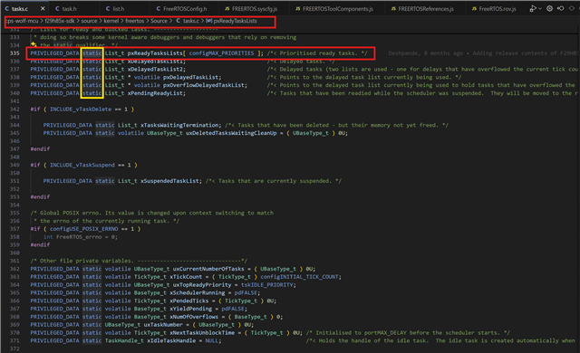The image size is (580, 353).
Task: Click the #endif directive on line 353
Action: tap(40, 197)
